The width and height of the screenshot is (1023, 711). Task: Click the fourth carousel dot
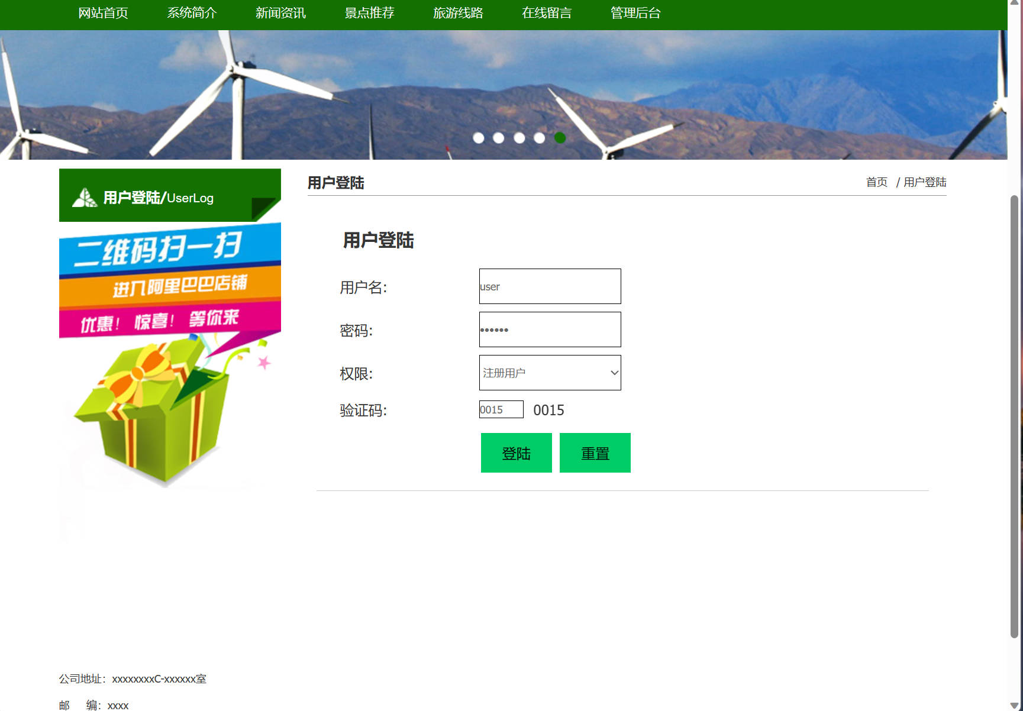[x=539, y=137]
